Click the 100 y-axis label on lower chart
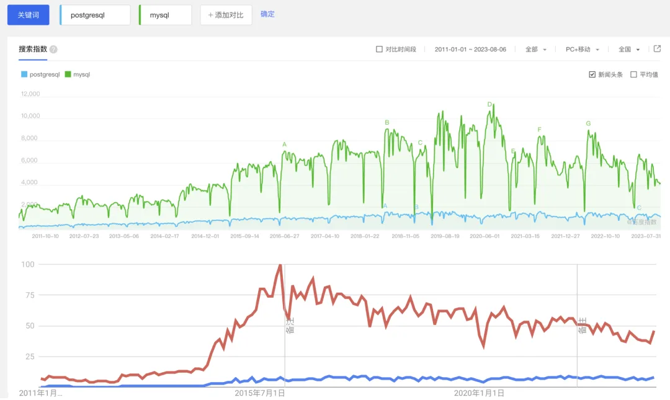Screen dimensions: 670x400 coord(28,265)
